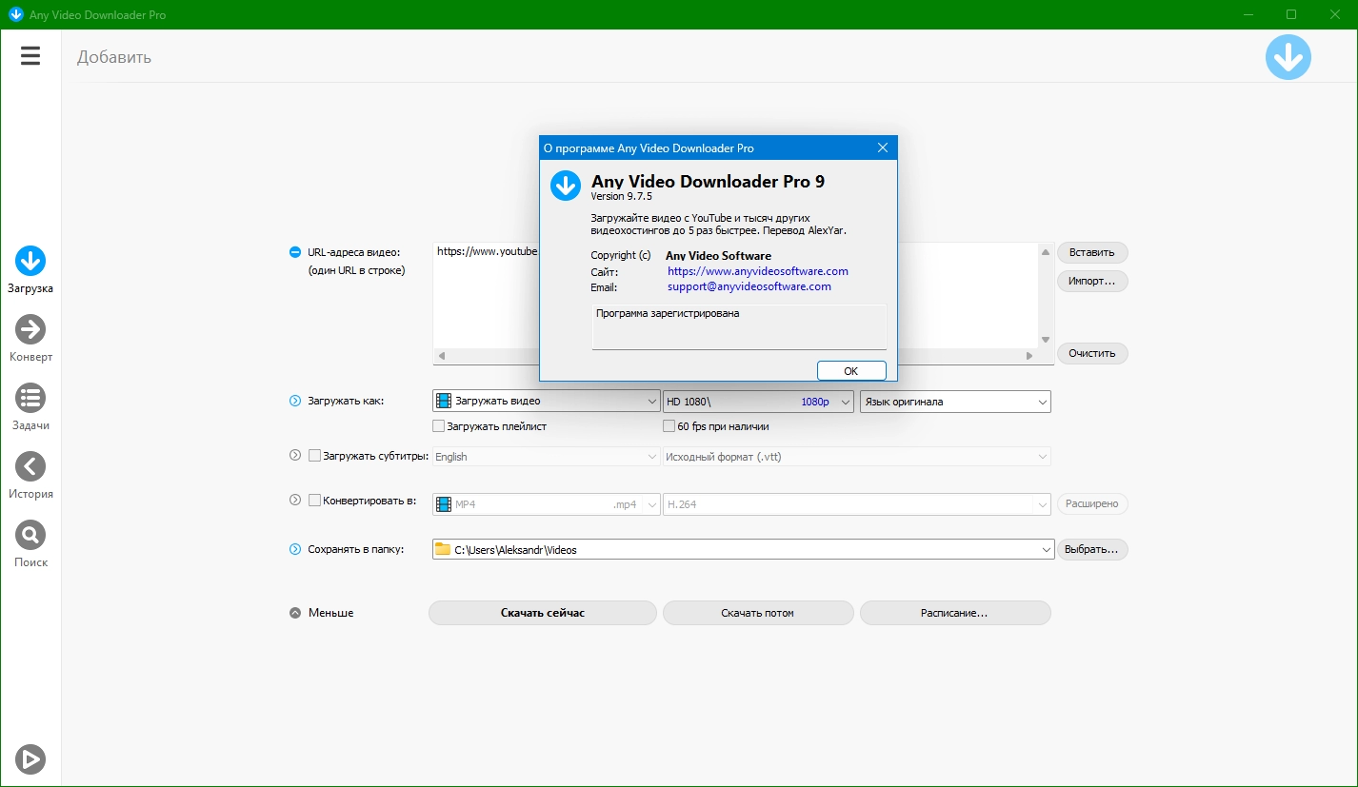
Task: Click the title bar app icon
Action: [x=15, y=14]
